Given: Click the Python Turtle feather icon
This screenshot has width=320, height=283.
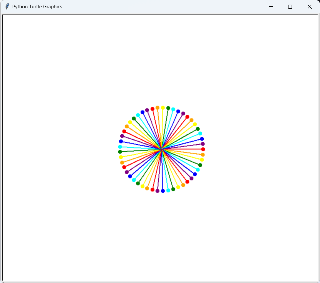Looking at the screenshot, I should coord(7,6).
